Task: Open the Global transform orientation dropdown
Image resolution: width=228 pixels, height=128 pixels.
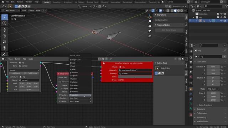Action: (x=85, y=6)
